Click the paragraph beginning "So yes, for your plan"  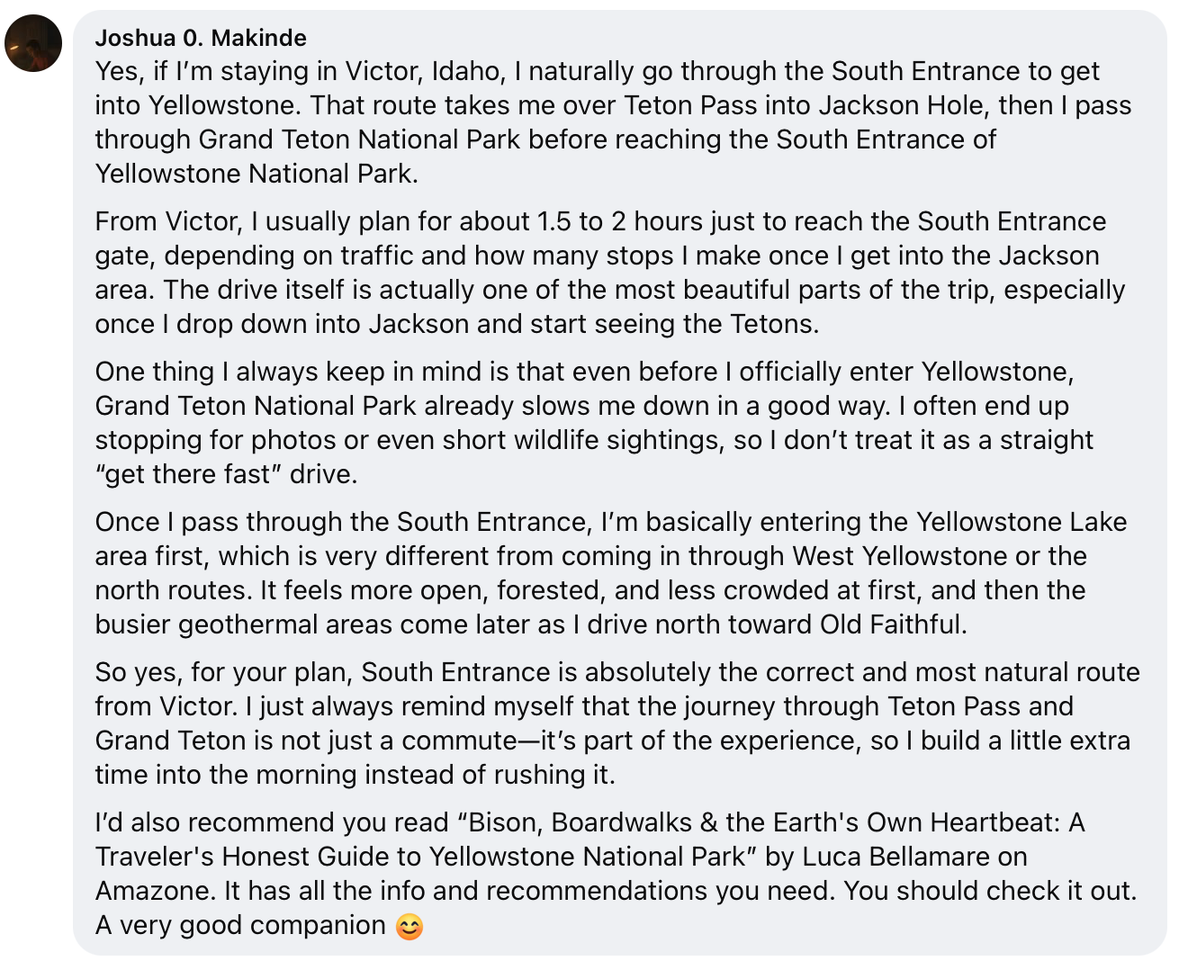617,723
